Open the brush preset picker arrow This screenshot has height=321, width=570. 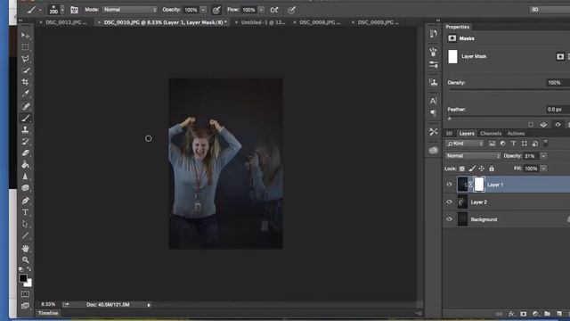62,10
